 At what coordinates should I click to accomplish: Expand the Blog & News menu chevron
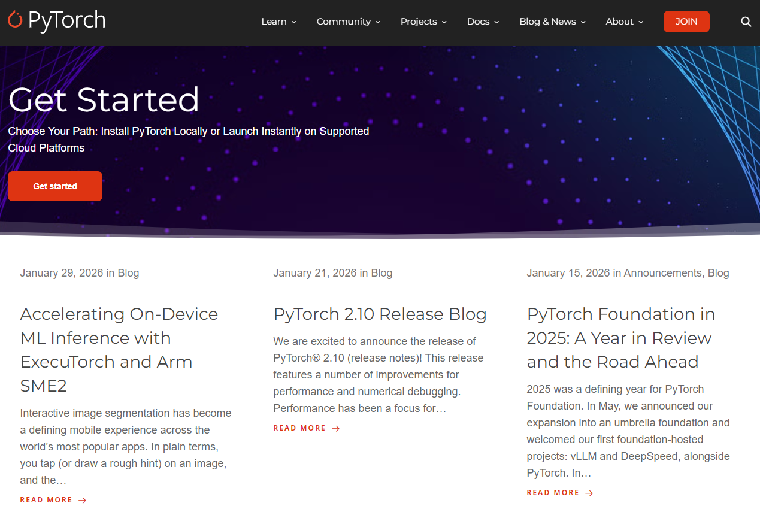point(583,22)
